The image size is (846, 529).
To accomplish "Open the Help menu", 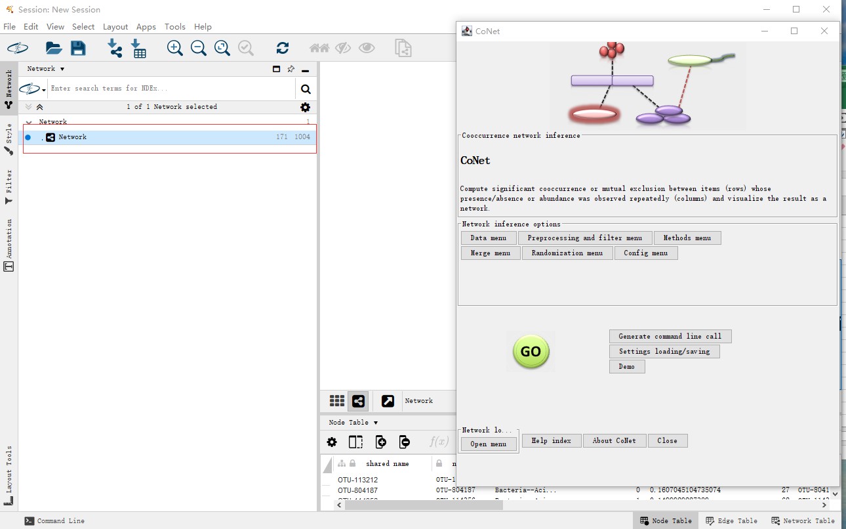I will [203, 27].
